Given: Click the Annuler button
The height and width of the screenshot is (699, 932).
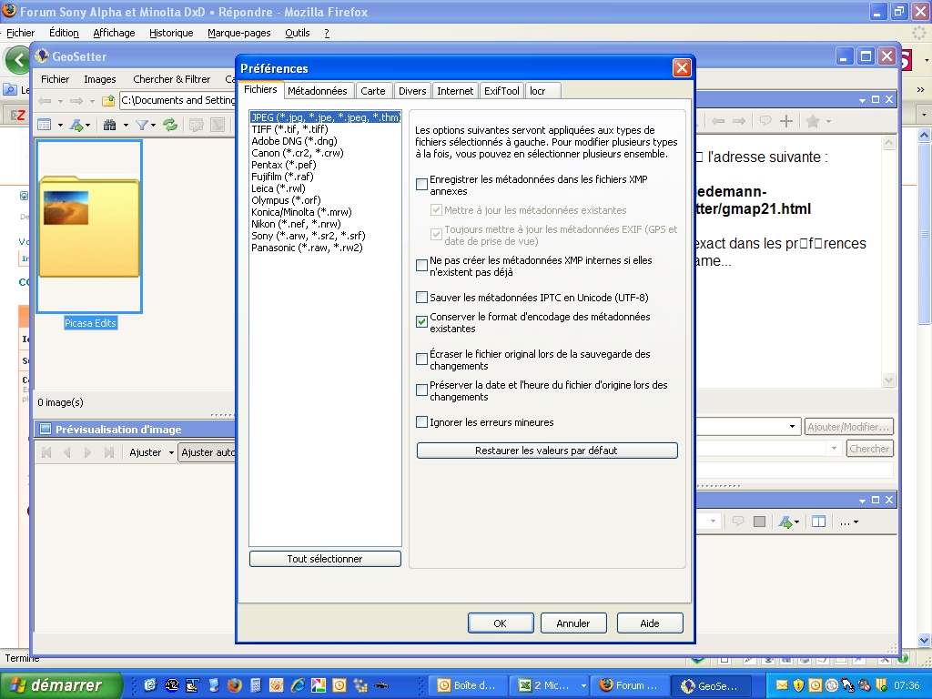Looking at the screenshot, I should pos(573,623).
